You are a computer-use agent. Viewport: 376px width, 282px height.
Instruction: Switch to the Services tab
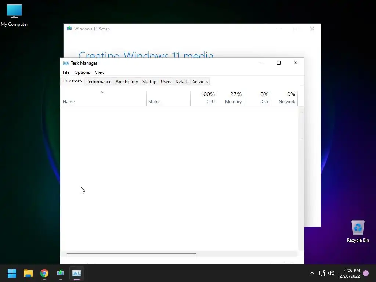coord(200,82)
